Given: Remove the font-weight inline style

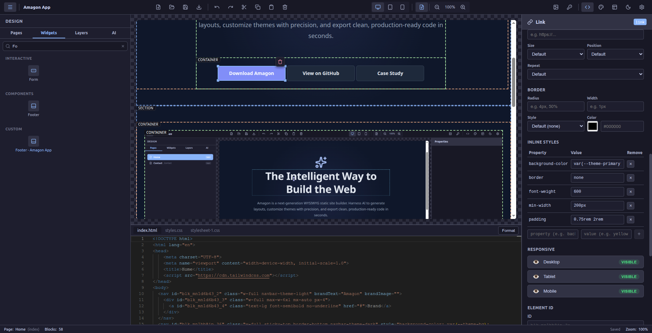Looking at the screenshot, I should pos(630,192).
